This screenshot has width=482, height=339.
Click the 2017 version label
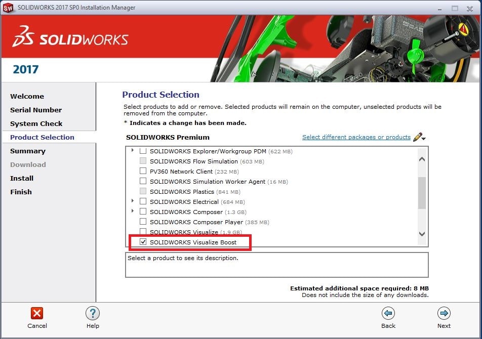pos(25,69)
